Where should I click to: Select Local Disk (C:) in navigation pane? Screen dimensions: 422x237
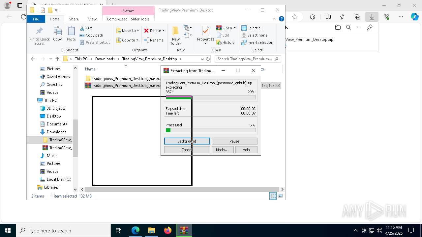[55, 179]
